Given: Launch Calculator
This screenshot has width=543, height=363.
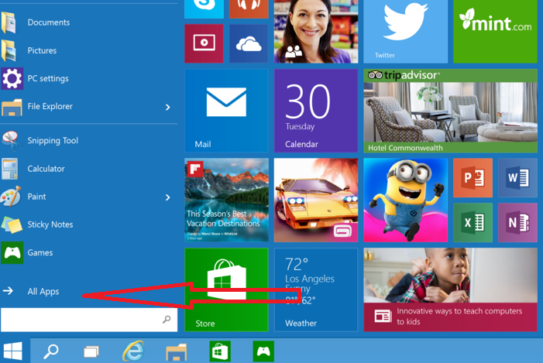Looking at the screenshot, I should coord(88,169).
